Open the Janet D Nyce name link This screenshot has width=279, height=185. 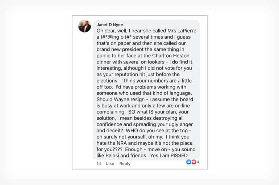(x=109, y=25)
